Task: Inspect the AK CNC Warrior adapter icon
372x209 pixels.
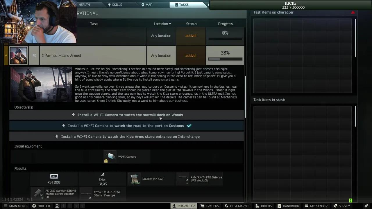Action: 38,194
